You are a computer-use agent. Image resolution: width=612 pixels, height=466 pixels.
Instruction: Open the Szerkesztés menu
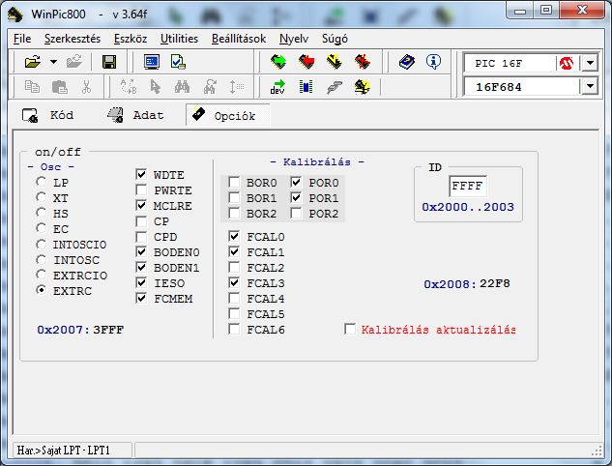(x=73, y=39)
